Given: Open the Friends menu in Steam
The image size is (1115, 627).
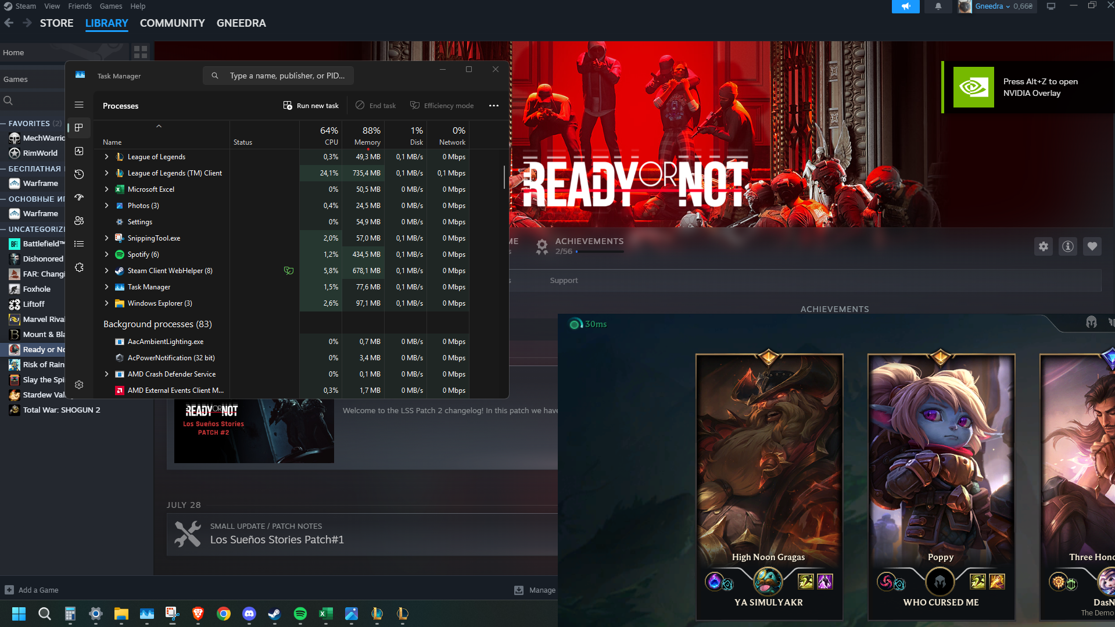Looking at the screenshot, I should [x=80, y=6].
